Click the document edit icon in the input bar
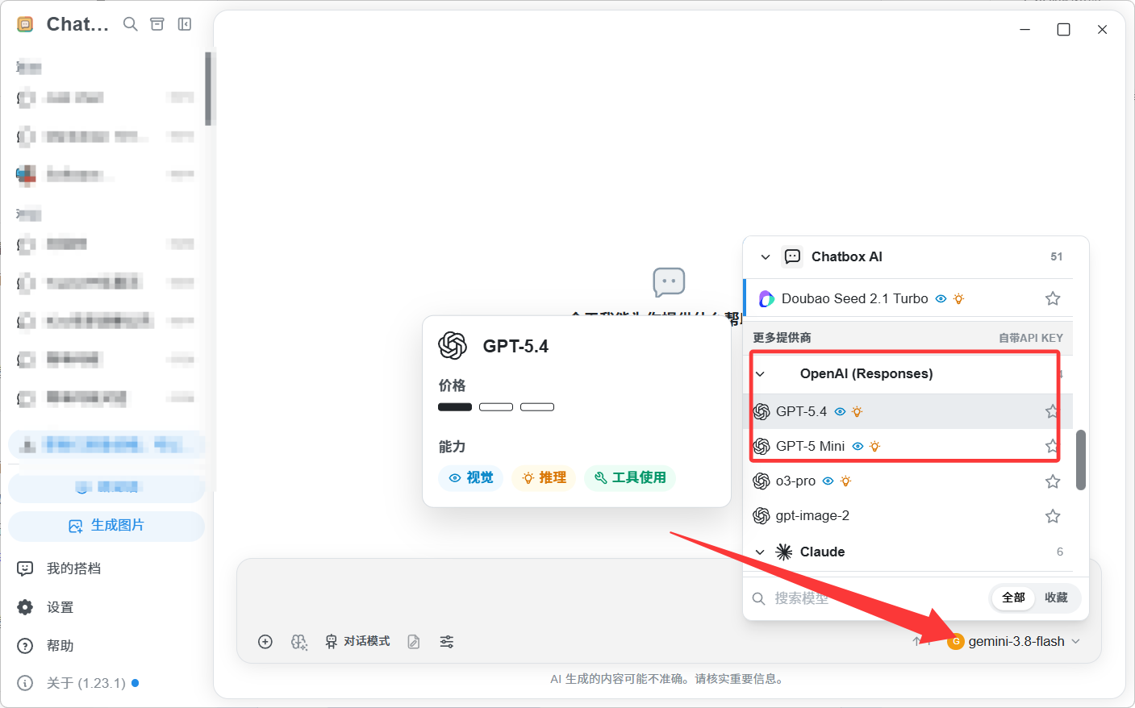1135x708 pixels. click(x=414, y=642)
